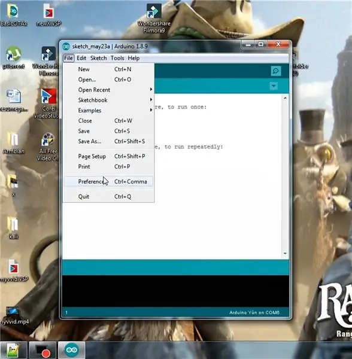Open the resume document desktop icon
352x359 pixels.
click(14, 101)
